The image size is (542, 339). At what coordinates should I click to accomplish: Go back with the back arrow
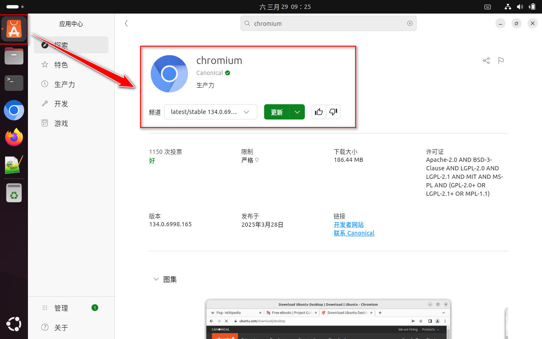[x=126, y=24]
